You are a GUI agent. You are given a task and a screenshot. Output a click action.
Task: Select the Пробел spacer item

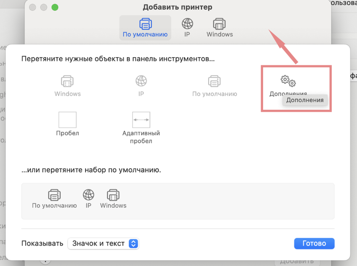pos(67,120)
